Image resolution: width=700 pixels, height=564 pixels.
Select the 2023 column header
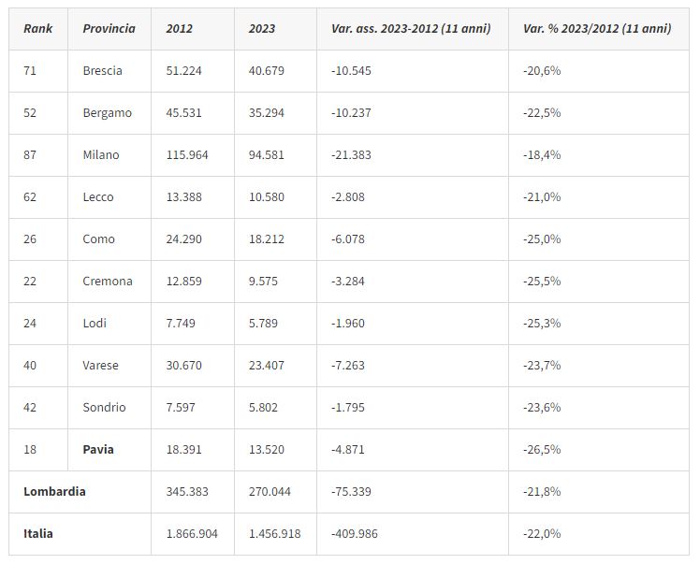(262, 29)
